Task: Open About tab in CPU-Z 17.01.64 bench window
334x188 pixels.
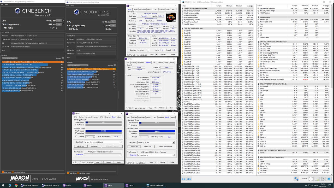Action: (173, 117)
